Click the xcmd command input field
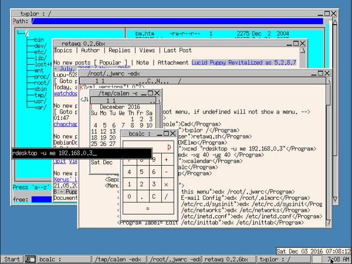This screenshot has height=264, width=352. coord(82,153)
